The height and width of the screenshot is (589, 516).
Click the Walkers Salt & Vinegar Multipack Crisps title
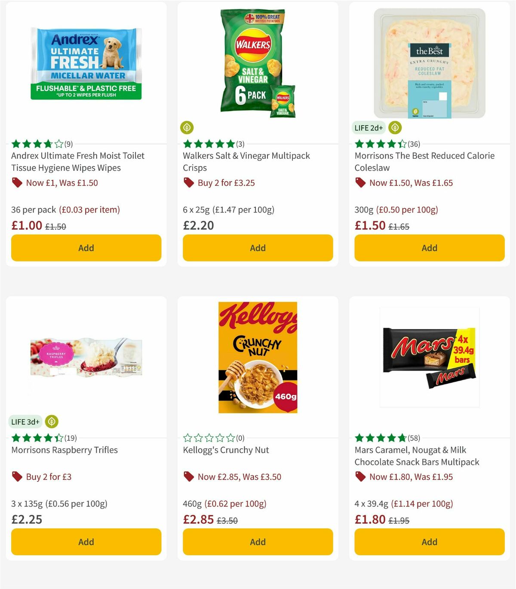click(246, 162)
